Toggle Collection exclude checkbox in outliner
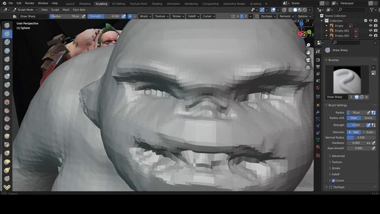The image size is (380, 214). 366,21
